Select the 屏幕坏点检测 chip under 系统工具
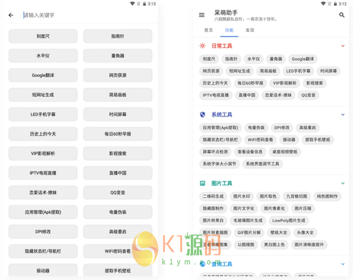Viewport: 353px width, 280px height. tap(215, 152)
